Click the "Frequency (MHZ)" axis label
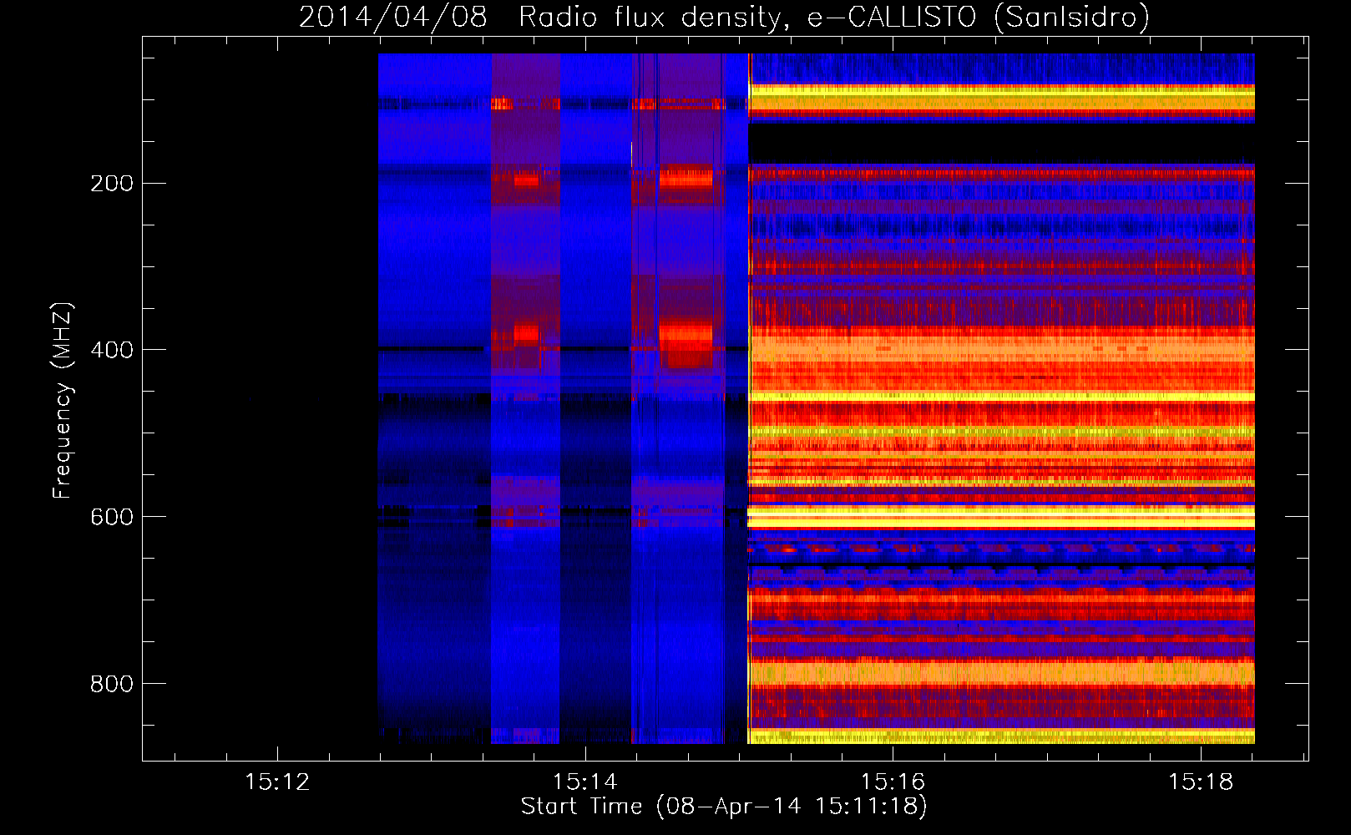1351x835 pixels. (63, 400)
